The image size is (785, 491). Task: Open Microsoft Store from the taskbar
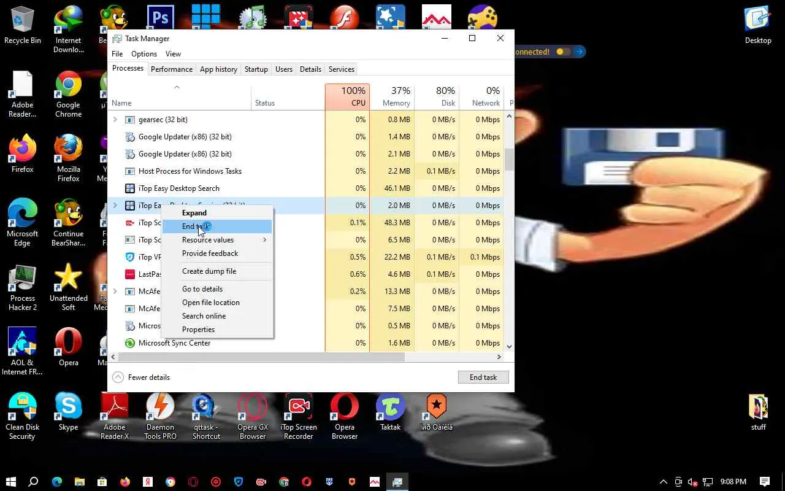click(102, 482)
